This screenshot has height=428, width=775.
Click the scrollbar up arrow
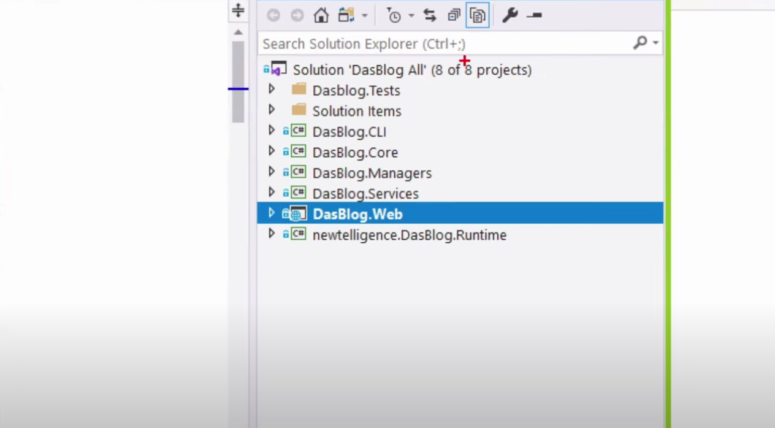pos(238,32)
